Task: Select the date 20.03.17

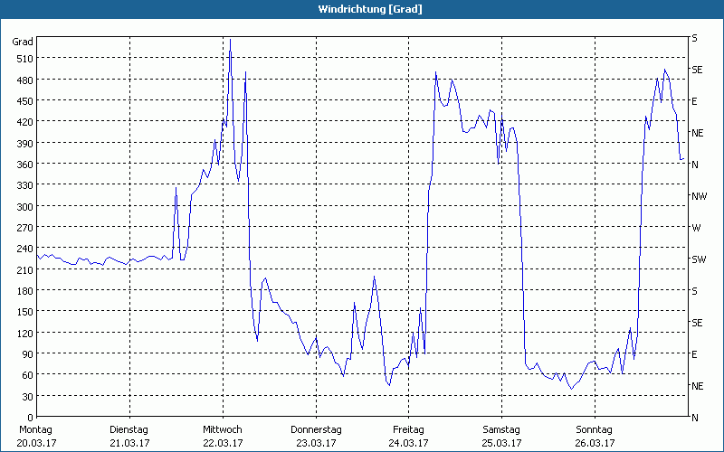Action: pyautogui.click(x=37, y=443)
